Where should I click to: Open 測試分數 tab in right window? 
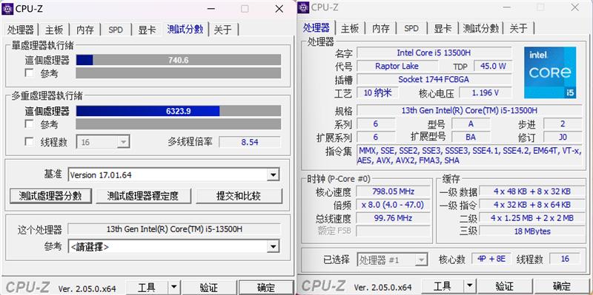pos(480,28)
